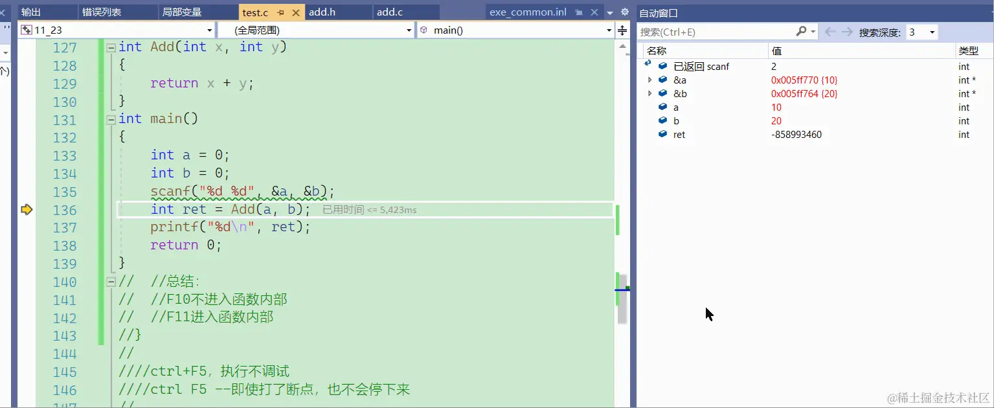Go to next search result arrow

tap(847, 31)
